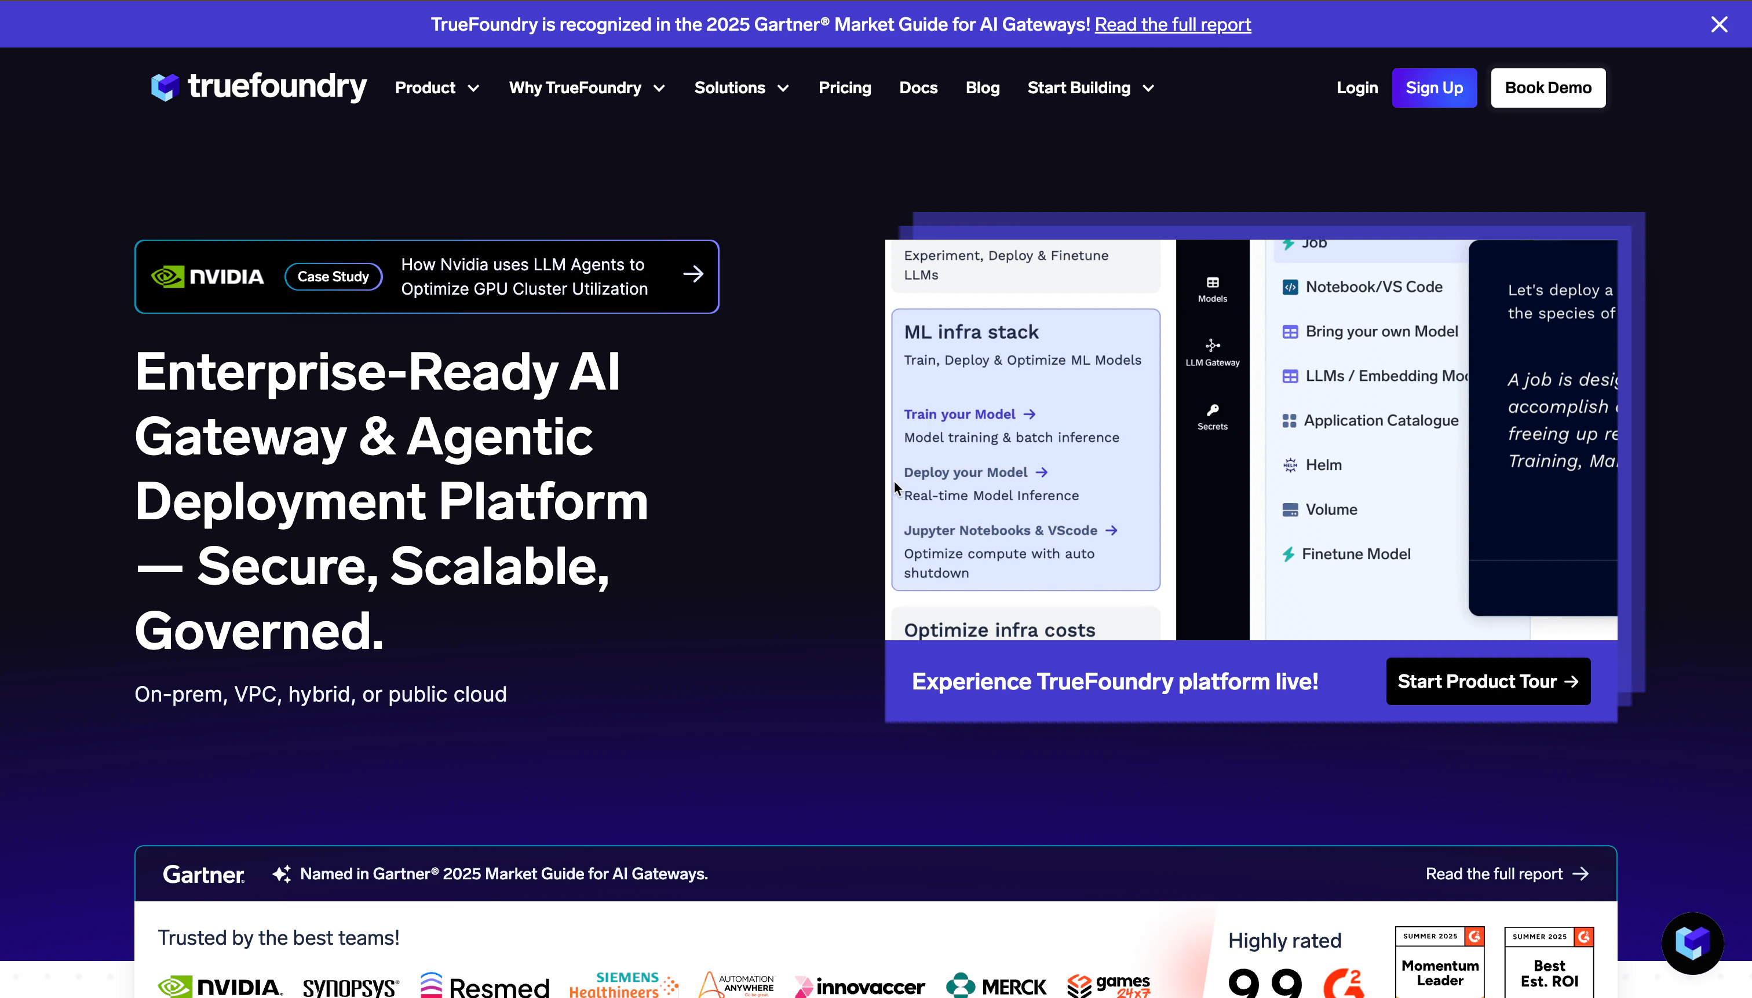Dismiss the announcement banner
Image resolution: width=1752 pixels, height=998 pixels.
[x=1721, y=24]
